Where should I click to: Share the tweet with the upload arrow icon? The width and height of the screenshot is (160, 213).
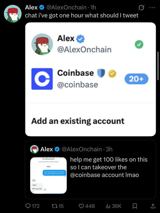point(153,206)
